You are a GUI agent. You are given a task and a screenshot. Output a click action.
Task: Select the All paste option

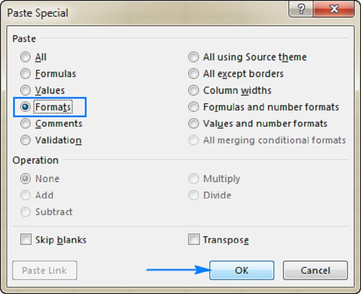click(26, 57)
